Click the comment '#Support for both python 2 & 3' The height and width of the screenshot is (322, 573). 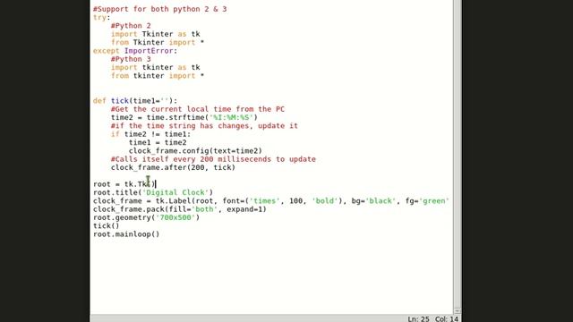[159, 9]
